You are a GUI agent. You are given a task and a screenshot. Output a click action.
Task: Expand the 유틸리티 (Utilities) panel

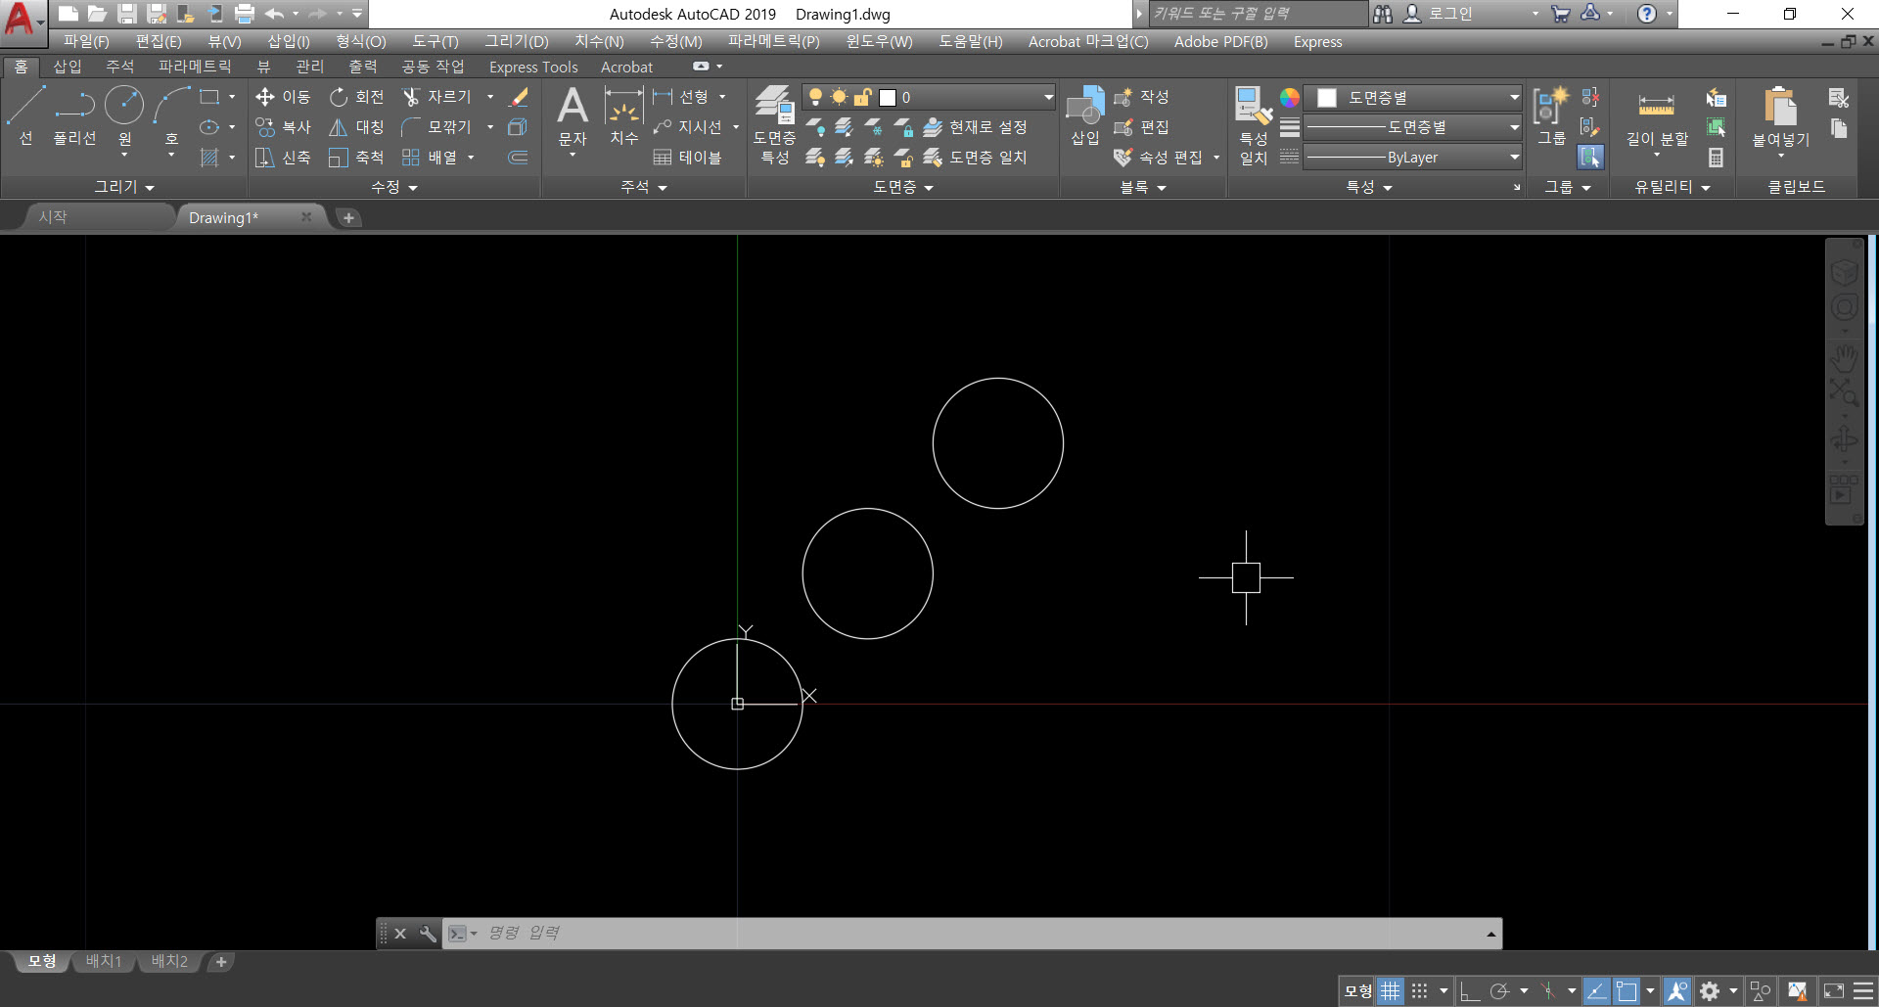pos(1673,187)
